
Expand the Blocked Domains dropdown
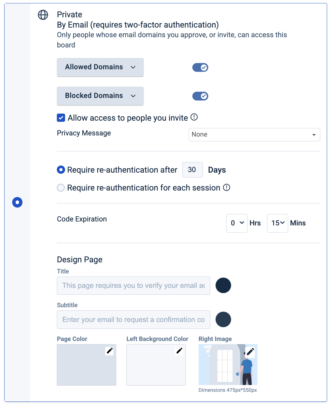(x=100, y=96)
